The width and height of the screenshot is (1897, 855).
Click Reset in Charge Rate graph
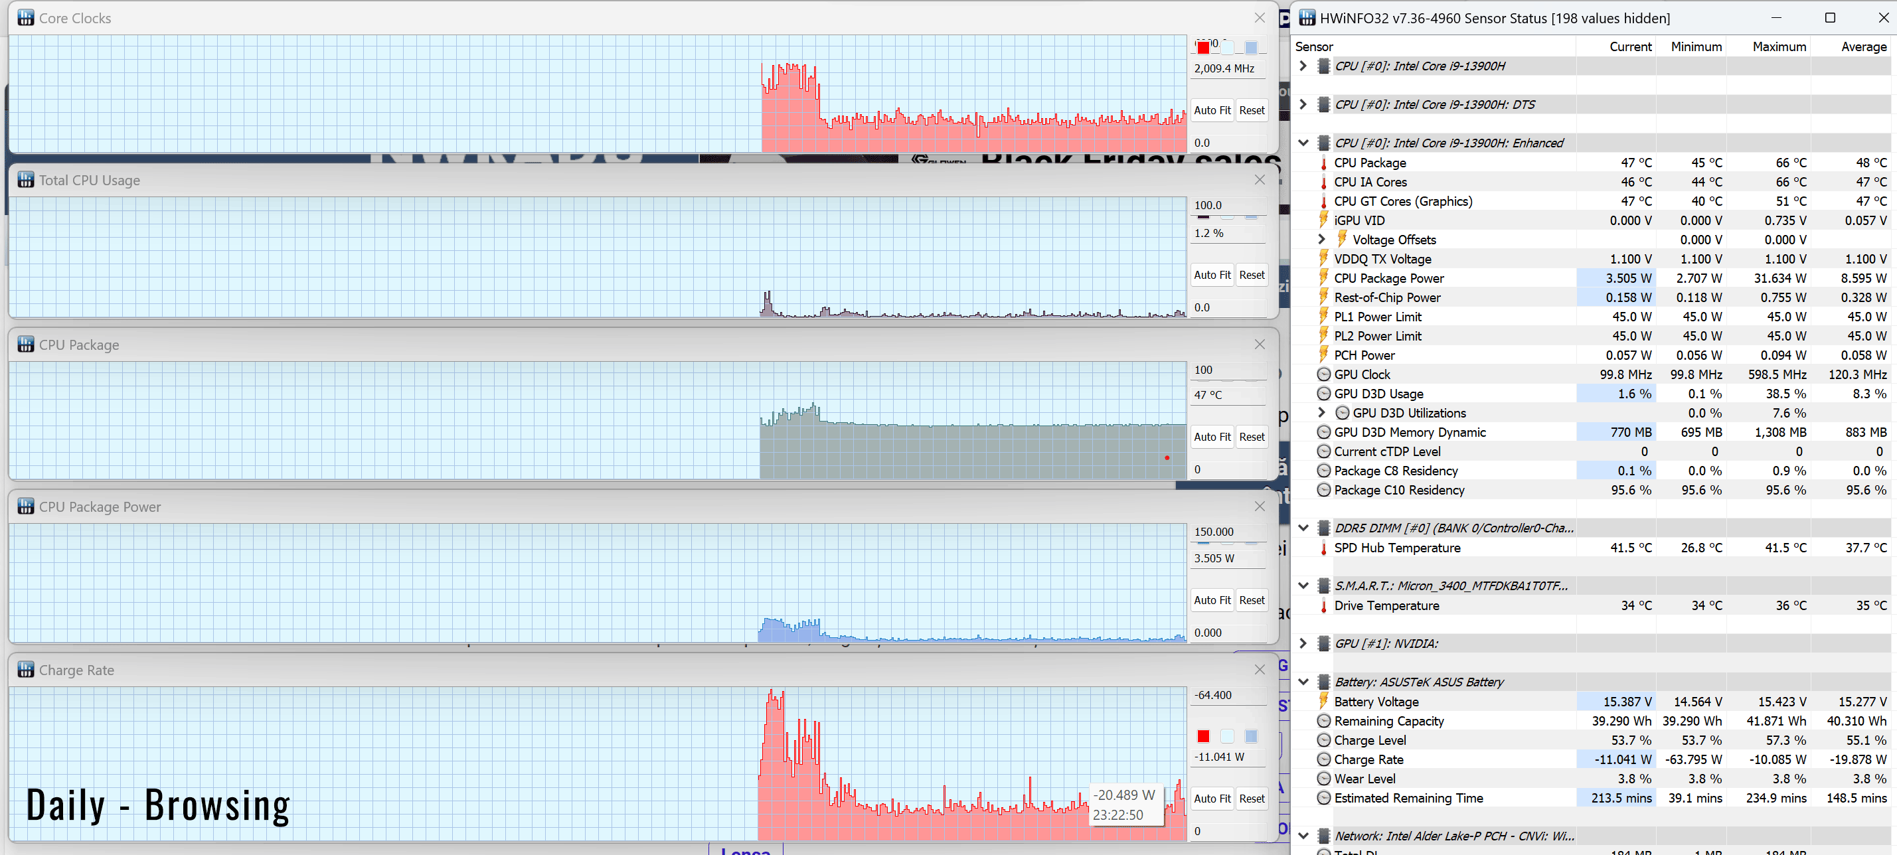tap(1252, 799)
